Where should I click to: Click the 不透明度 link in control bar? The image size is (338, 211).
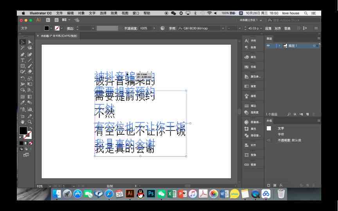(131, 28)
